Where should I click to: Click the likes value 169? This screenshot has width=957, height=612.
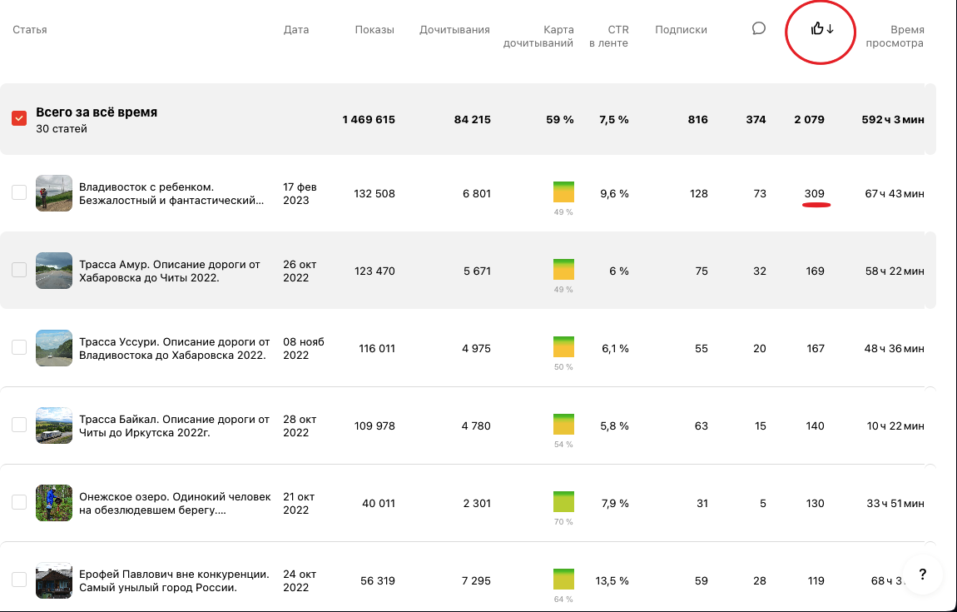pyautogui.click(x=815, y=271)
